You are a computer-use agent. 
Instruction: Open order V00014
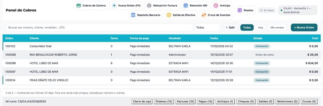pyautogui.click(x=162, y=80)
